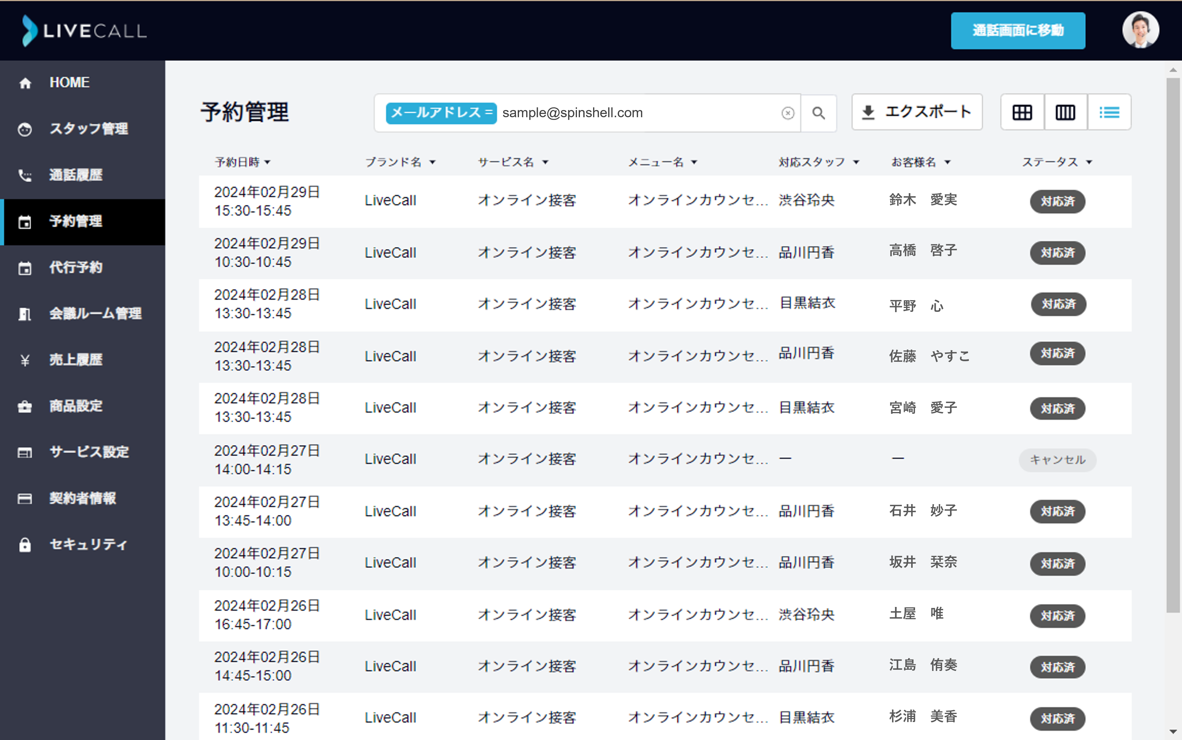The width and height of the screenshot is (1182, 740).
Task: Click the LiveCall logo
Action: click(84, 31)
